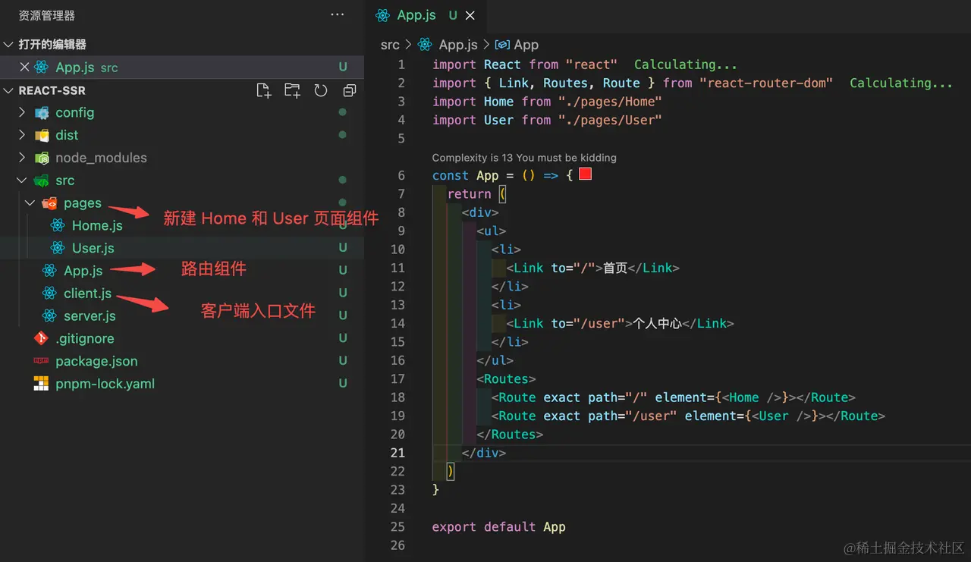
Task: Click the dist folder icon
Action: coord(42,135)
